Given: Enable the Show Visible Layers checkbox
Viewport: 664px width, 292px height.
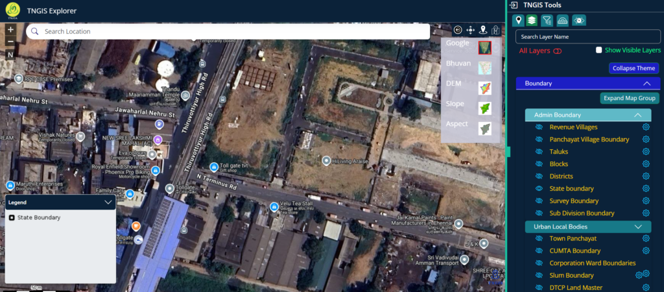Looking at the screenshot, I should point(599,50).
